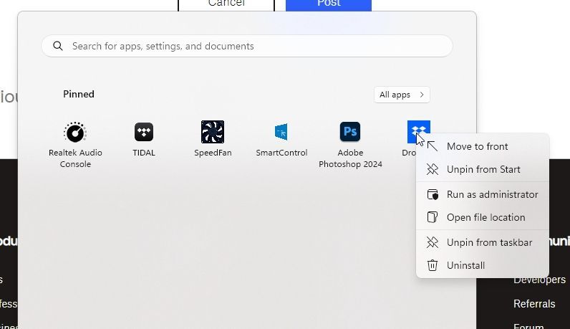Image resolution: width=570 pixels, height=329 pixels.
Task: Click the Uninstall trash can icon
Action: (433, 265)
